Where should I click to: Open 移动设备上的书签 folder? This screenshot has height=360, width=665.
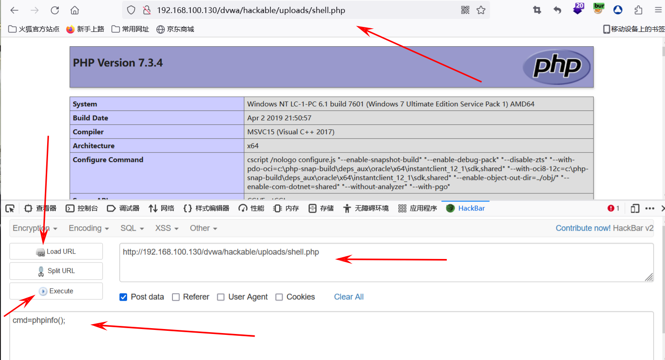point(634,29)
